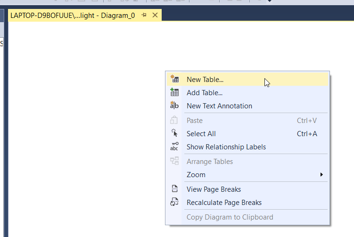
Task: Pin the Diagram_0 document tab
Action: (144, 15)
